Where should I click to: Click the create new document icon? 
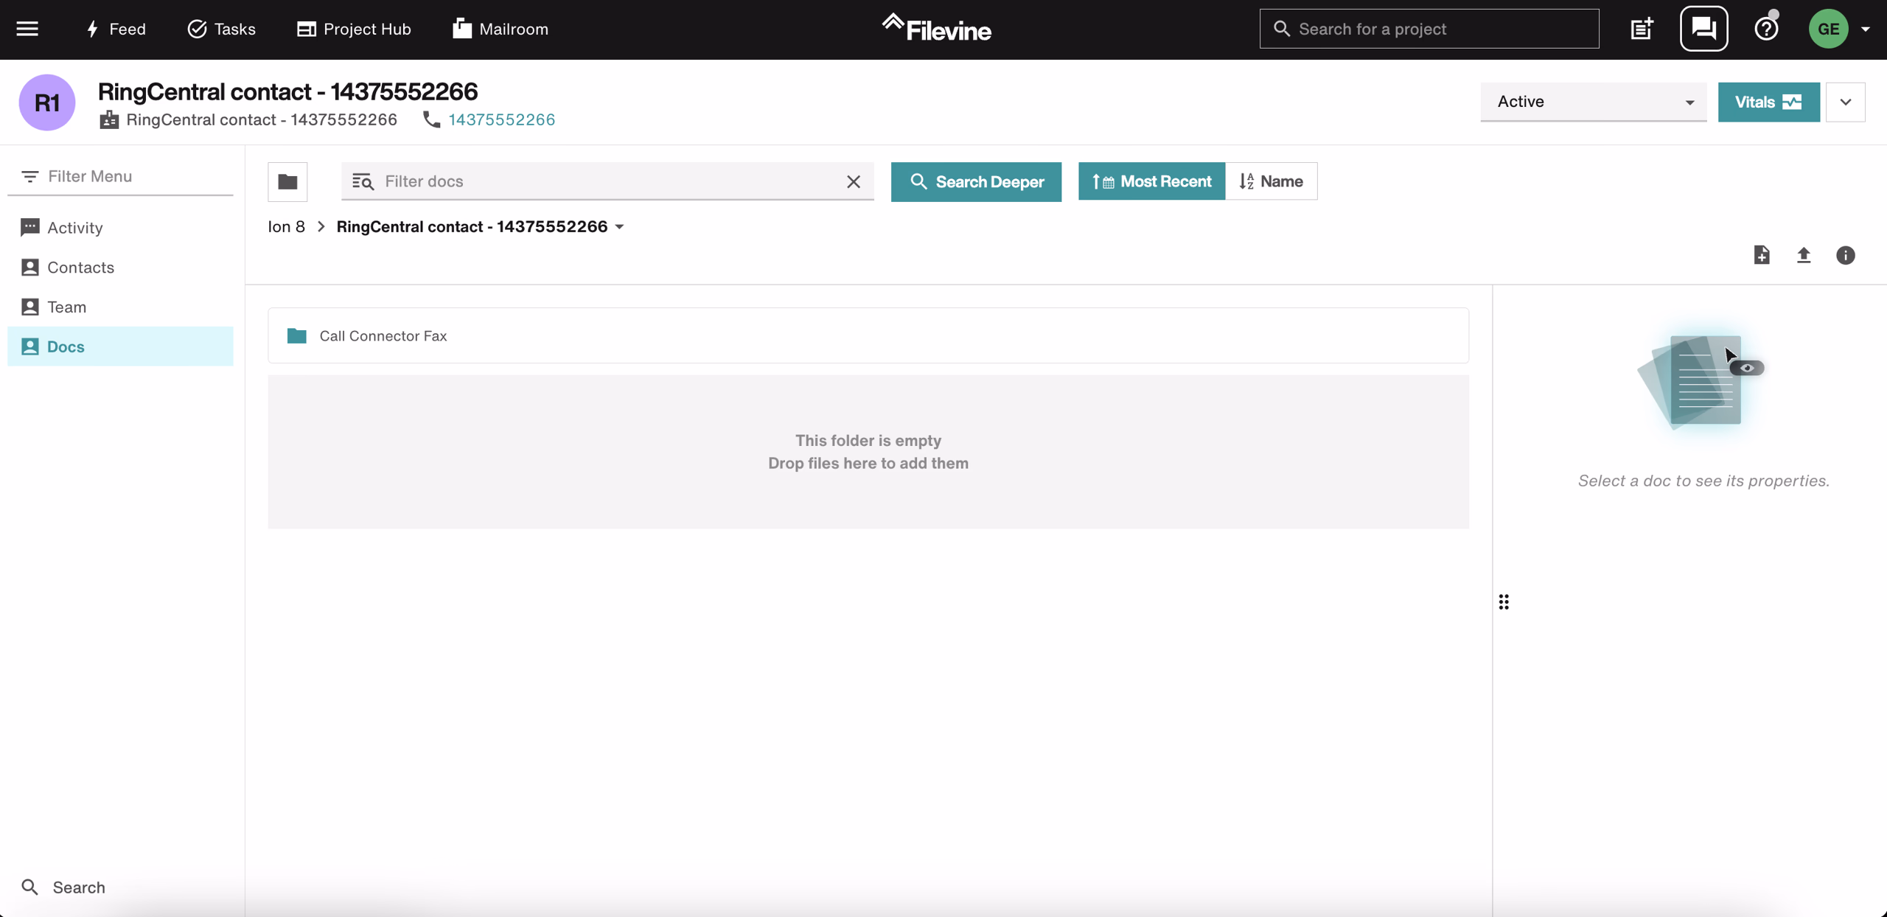point(1762,255)
